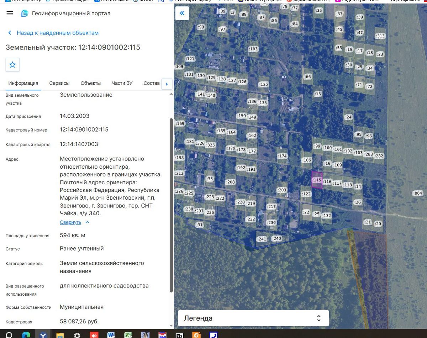Click parcel label :283 on map
Viewport: 427px width, 338px height.
coord(369,154)
